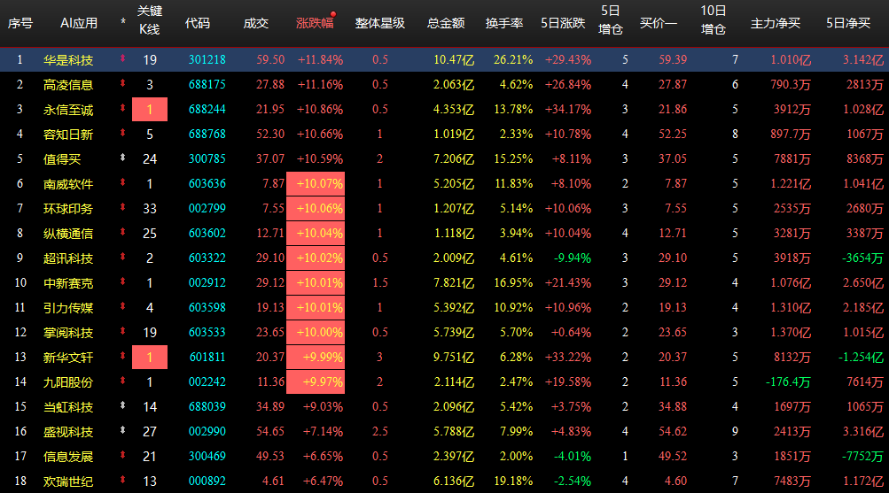Click highlighted +10.07% cell for 南威软件

[316, 184]
